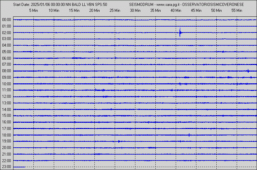Click the OSSERVATORIOSISMICOVERONESE text
The image size is (257, 170).
213,5
